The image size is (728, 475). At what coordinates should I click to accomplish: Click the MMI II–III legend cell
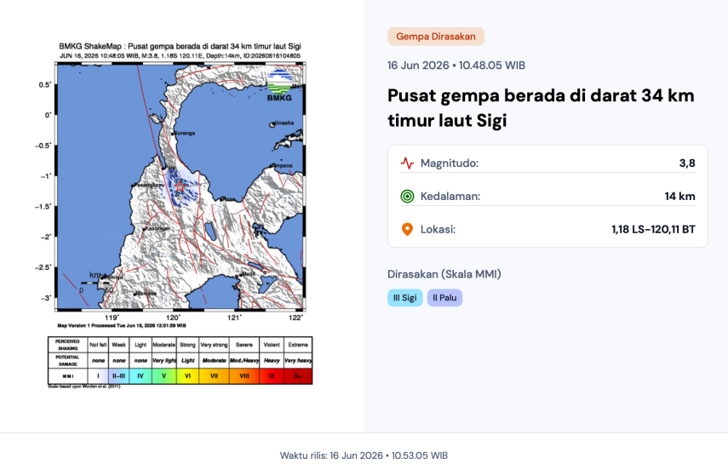(119, 376)
